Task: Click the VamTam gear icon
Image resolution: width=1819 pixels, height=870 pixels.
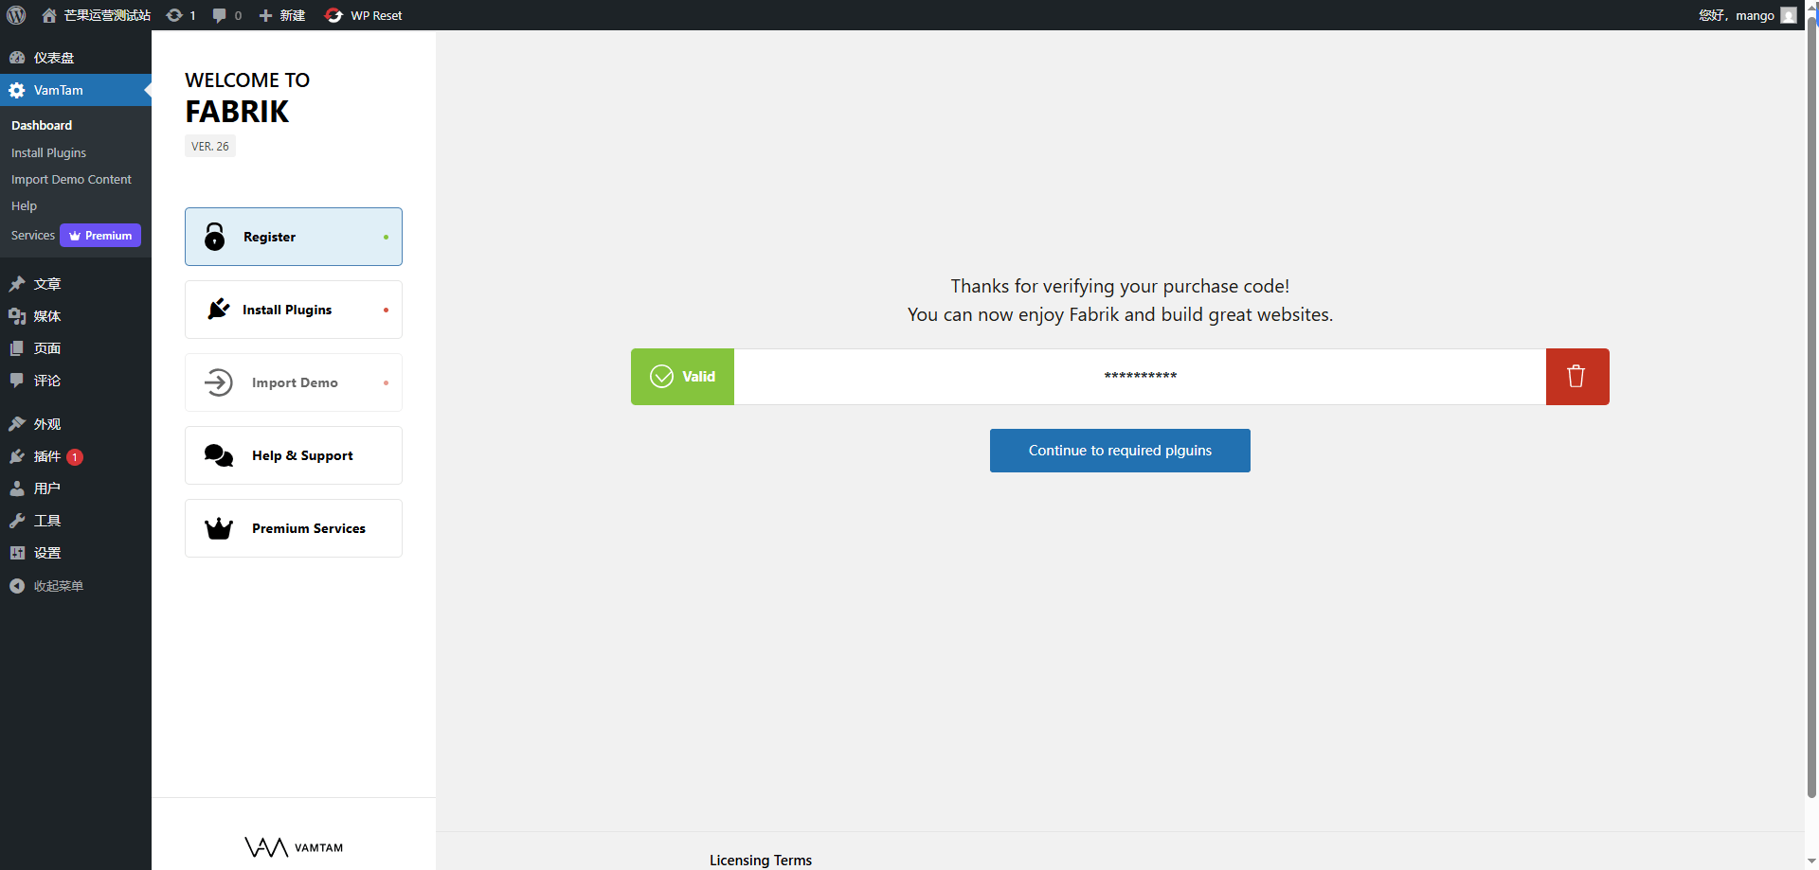Action: point(17,90)
